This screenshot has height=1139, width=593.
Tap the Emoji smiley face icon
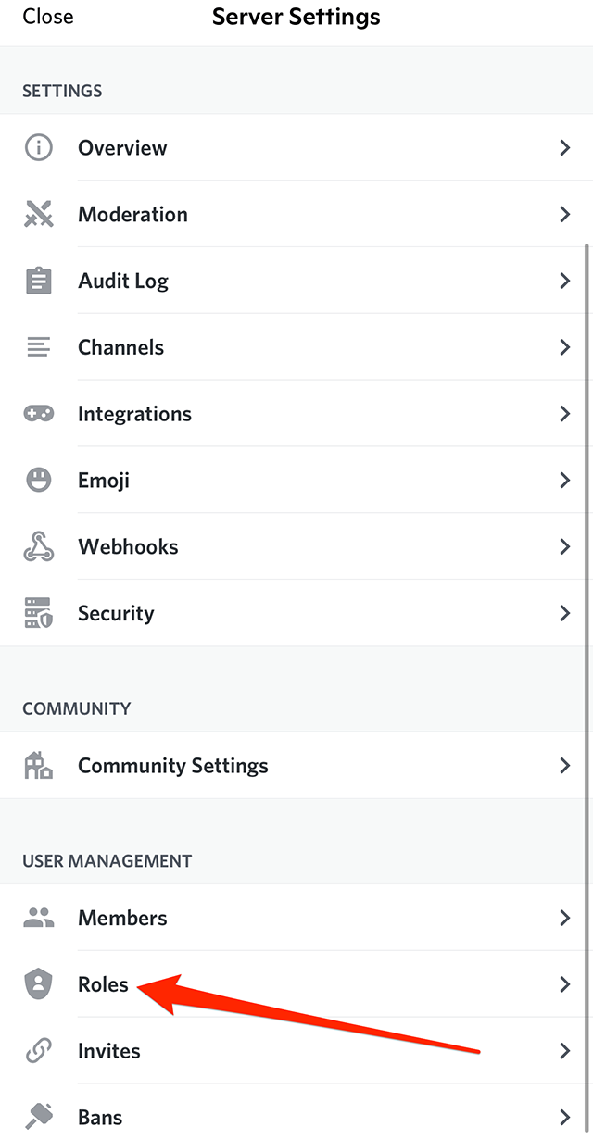38,481
